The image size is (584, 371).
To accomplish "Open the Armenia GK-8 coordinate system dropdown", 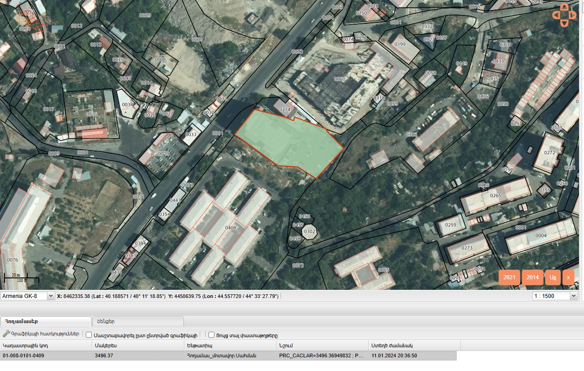I will 27,296.
